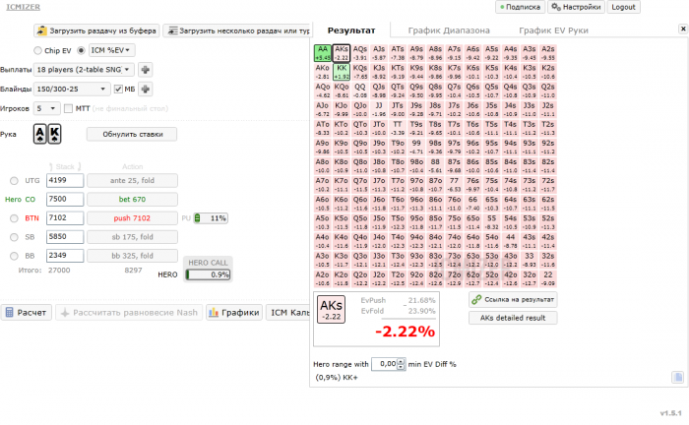Click Ссылка на результат link button
The width and height of the screenshot is (689, 425).
[513, 299]
